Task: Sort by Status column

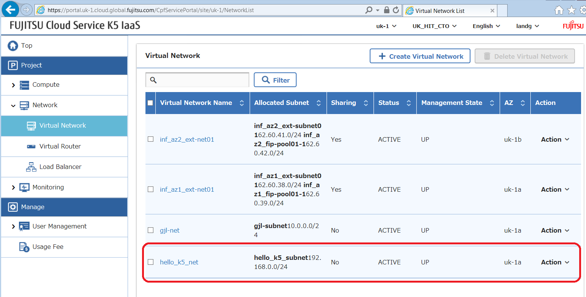Action: pos(409,103)
